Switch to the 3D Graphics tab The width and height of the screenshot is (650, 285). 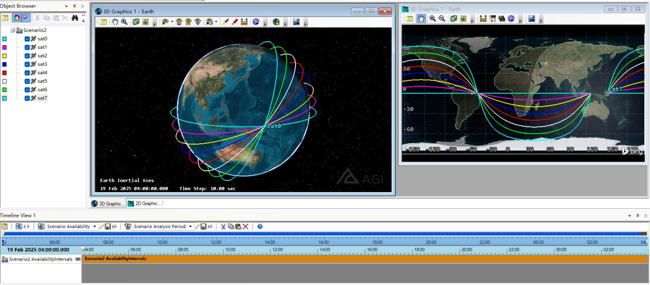click(108, 203)
